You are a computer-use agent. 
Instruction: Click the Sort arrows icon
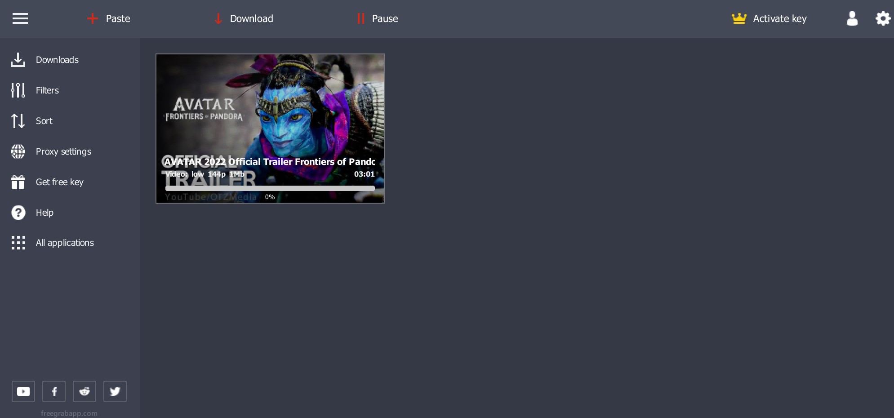coord(18,121)
